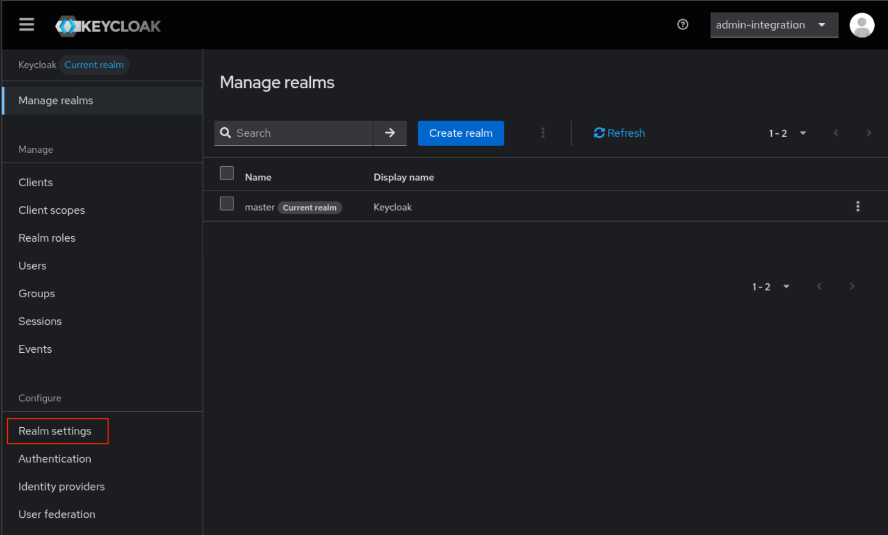Focus the realm Search input field

(300, 133)
